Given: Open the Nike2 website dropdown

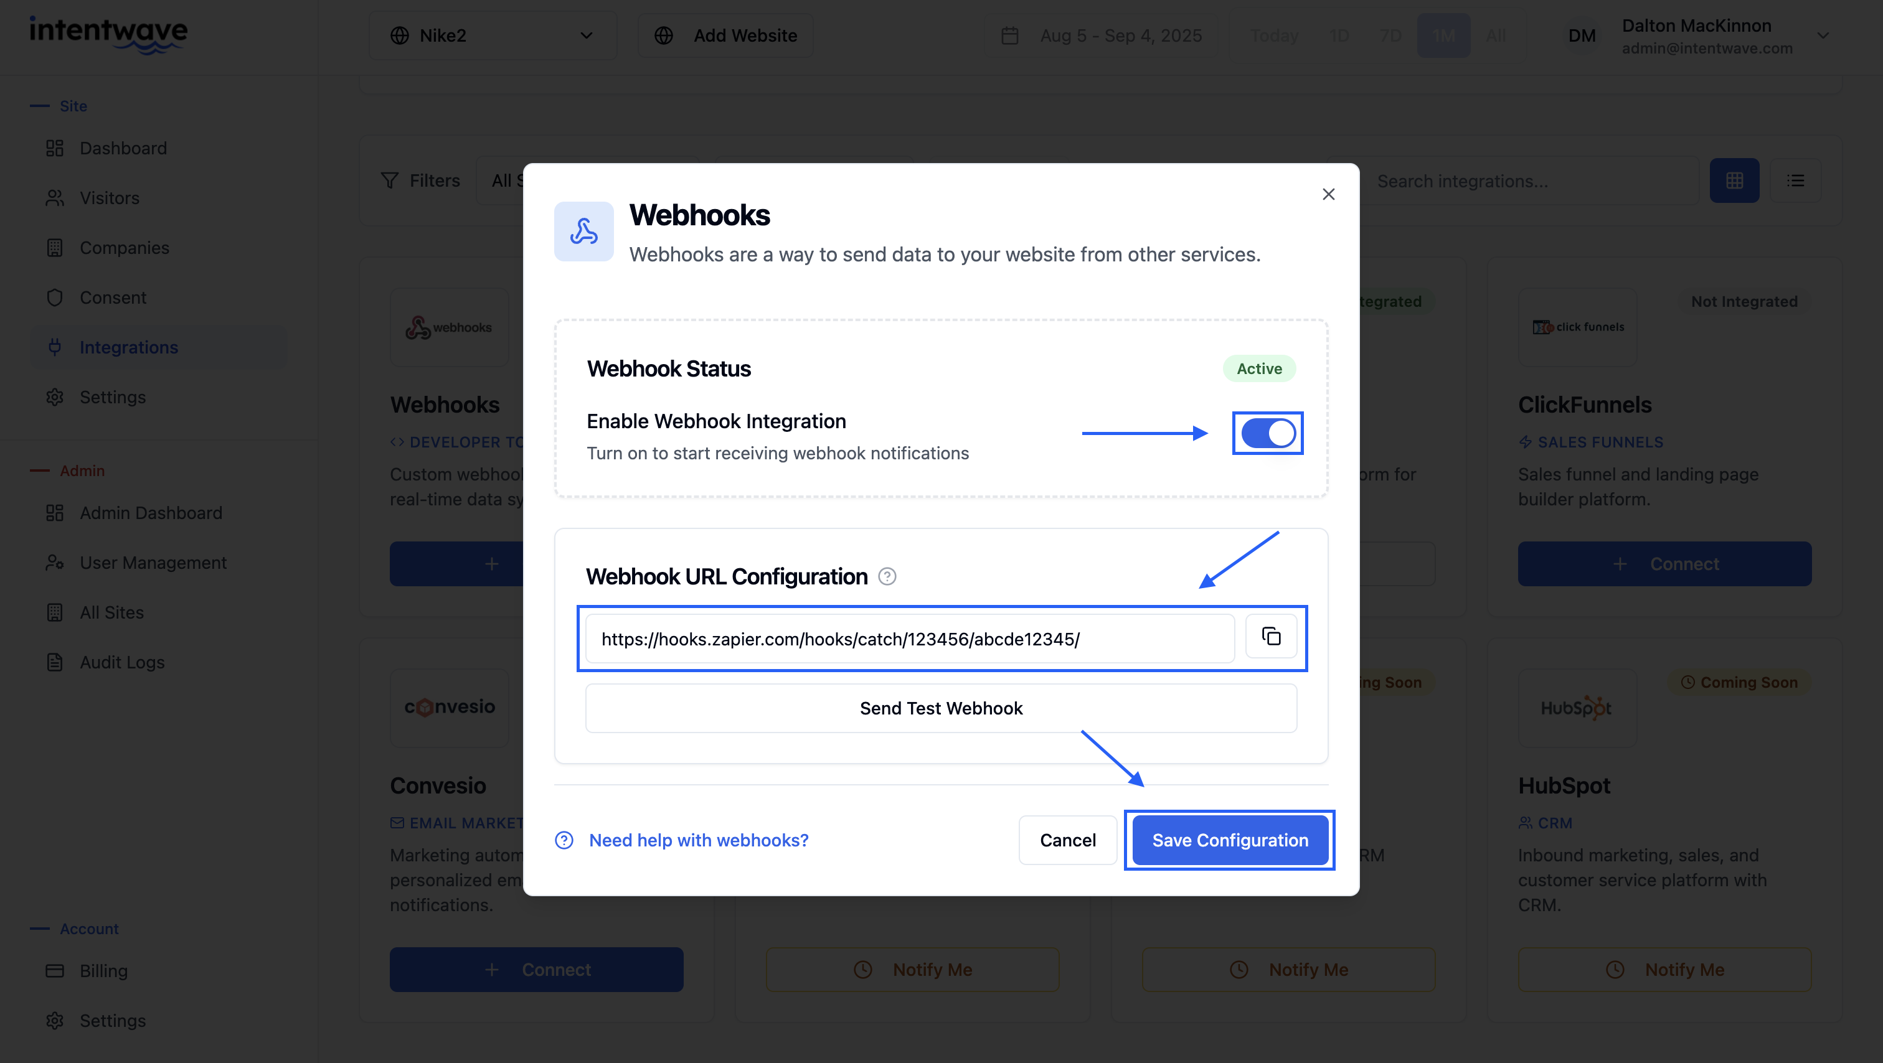Looking at the screenshot, I should [x=492, y=36].
